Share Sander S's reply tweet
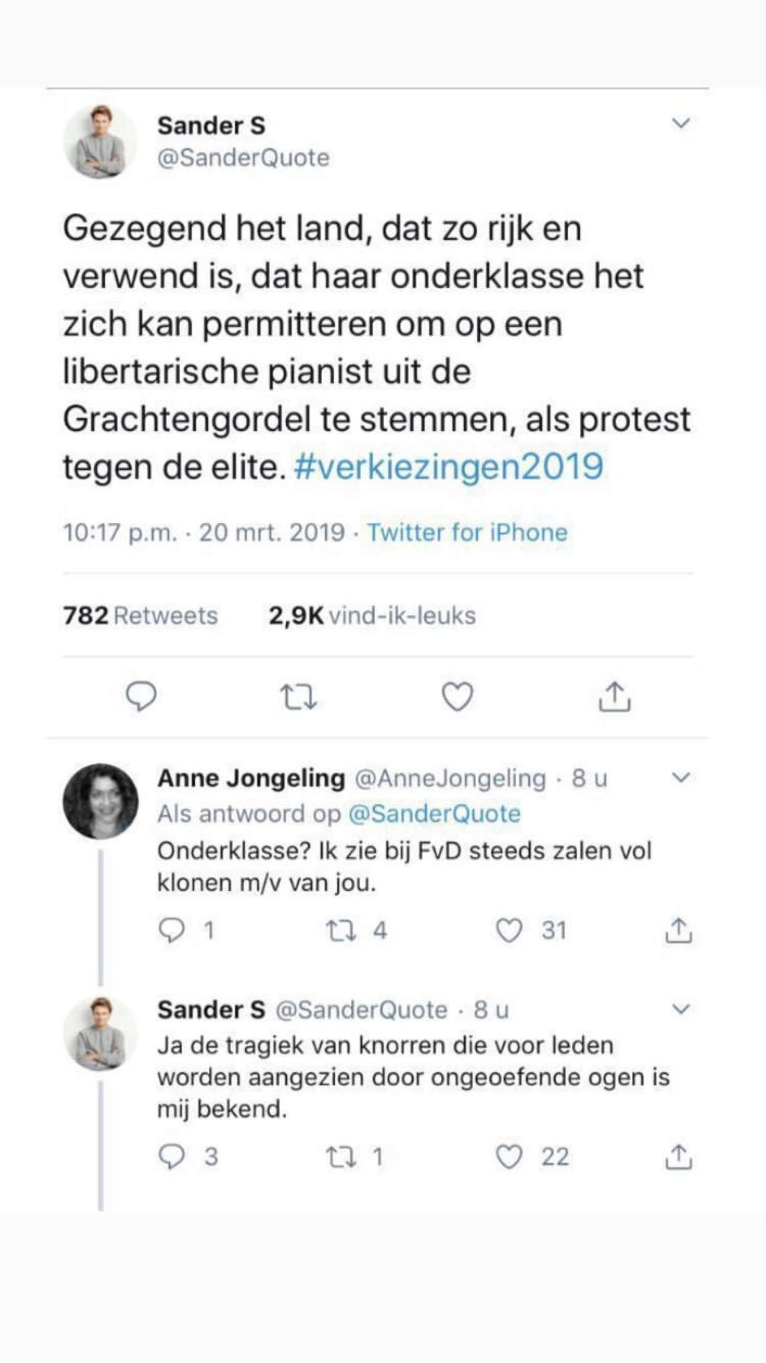Screen dimensions: 766x1363 [x=678, y=1156]
